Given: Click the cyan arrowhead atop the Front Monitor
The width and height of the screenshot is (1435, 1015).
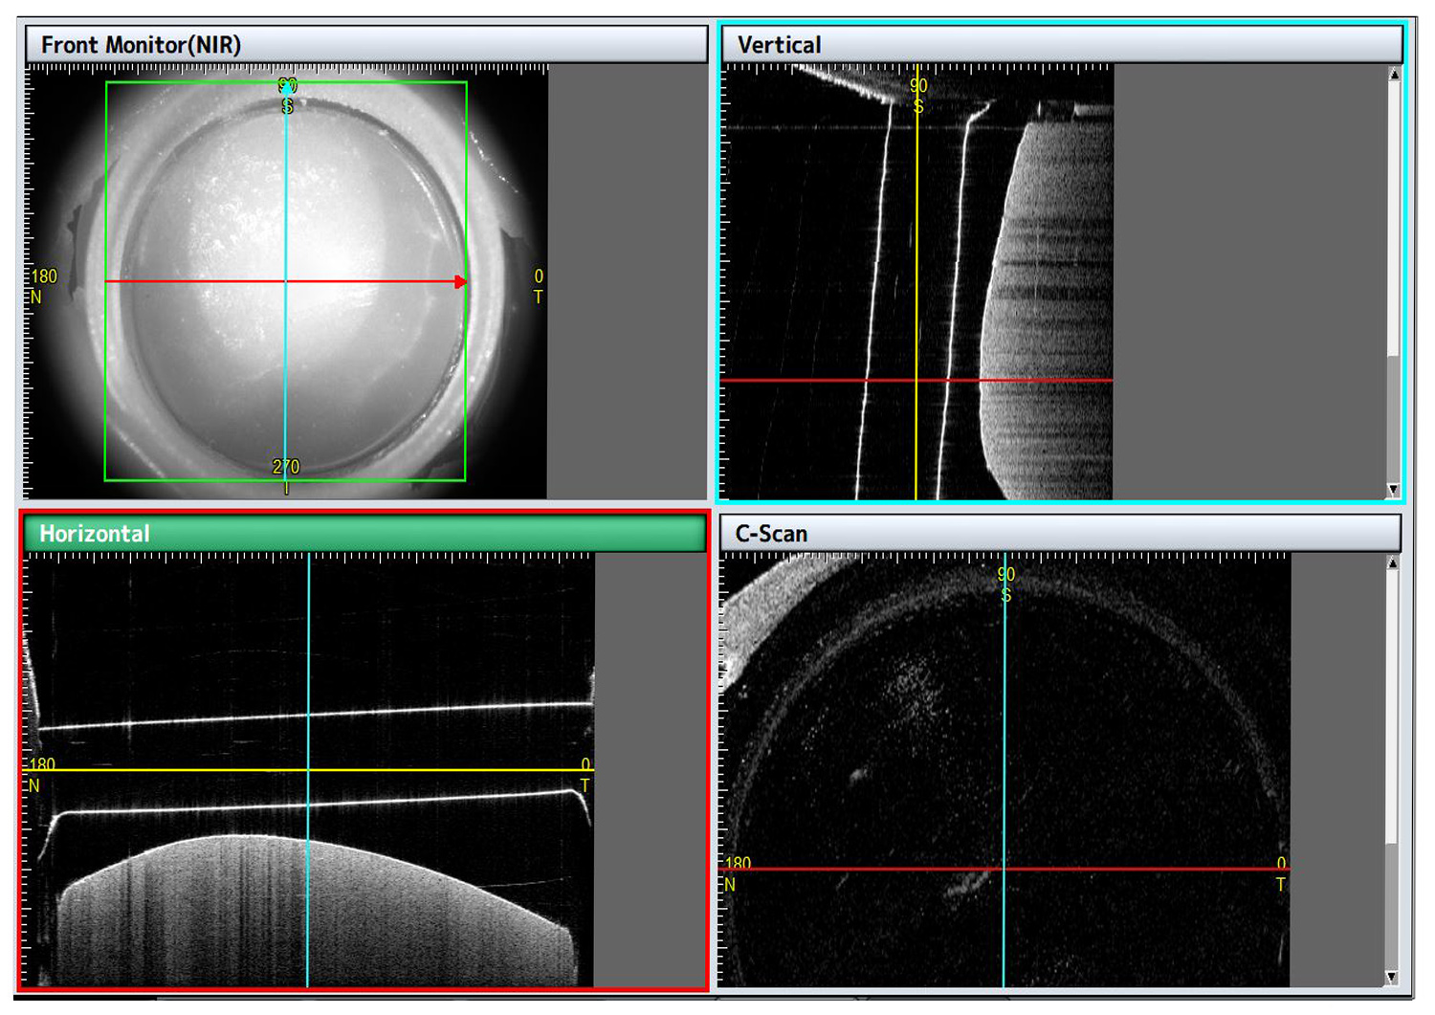Looking at the screenshot, I should (287, 89).
